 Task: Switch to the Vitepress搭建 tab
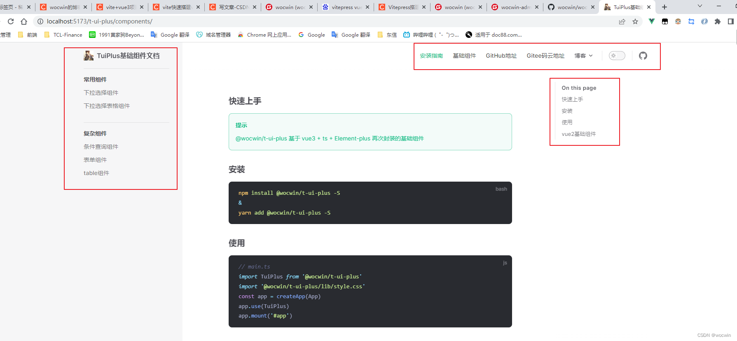pos(402,7)
